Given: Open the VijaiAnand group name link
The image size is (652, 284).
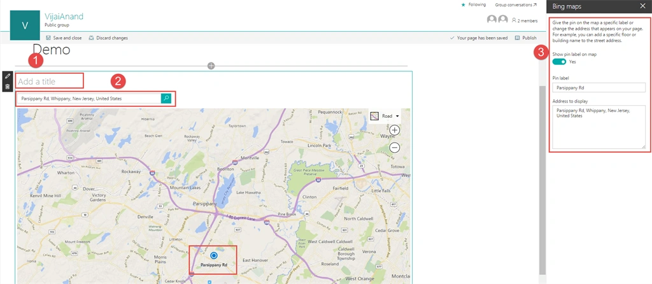Looking at the screenshot, I should click(64, 17).
